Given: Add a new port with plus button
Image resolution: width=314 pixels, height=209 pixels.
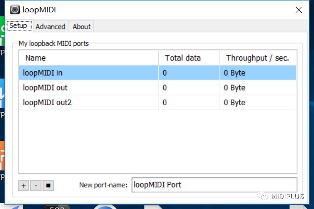Looking at the screenshot, I should click(x=23, y=185).
